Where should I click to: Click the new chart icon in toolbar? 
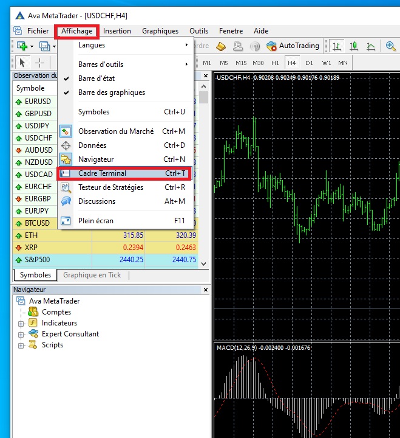(x=22, y=46)
